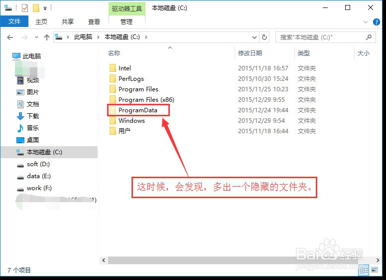Viewport: 386px width, 280px height.
Task: Select the Program Files (x86) folder icon
Action: [x=113, y=100]
